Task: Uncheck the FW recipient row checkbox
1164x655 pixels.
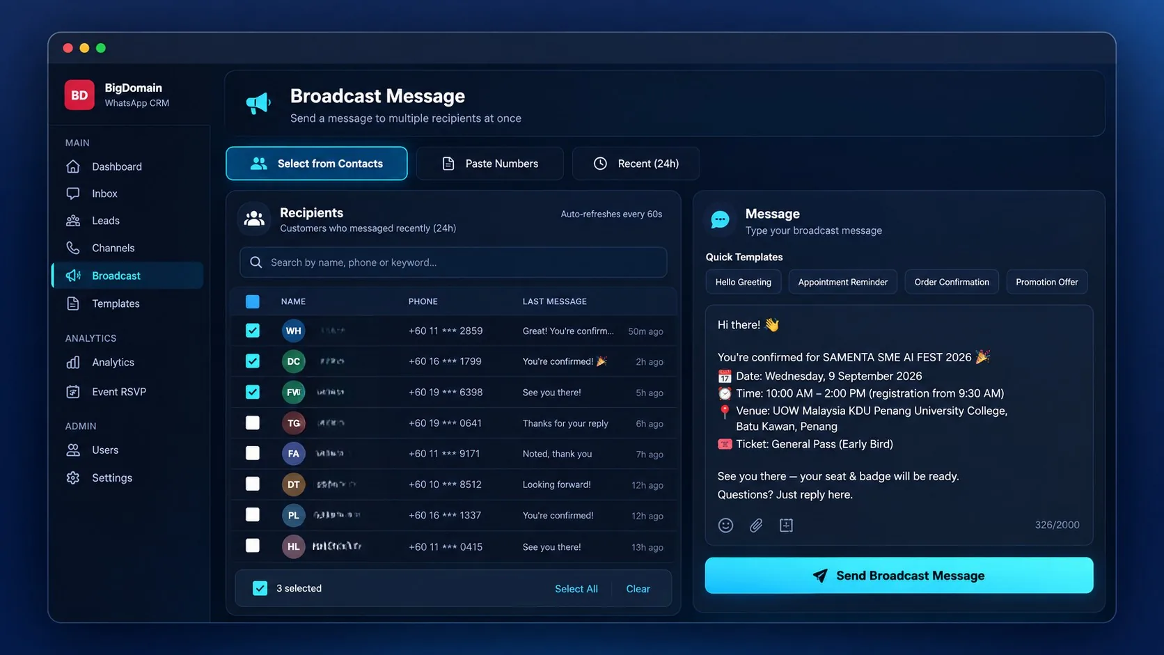Action: coord(253,392)
